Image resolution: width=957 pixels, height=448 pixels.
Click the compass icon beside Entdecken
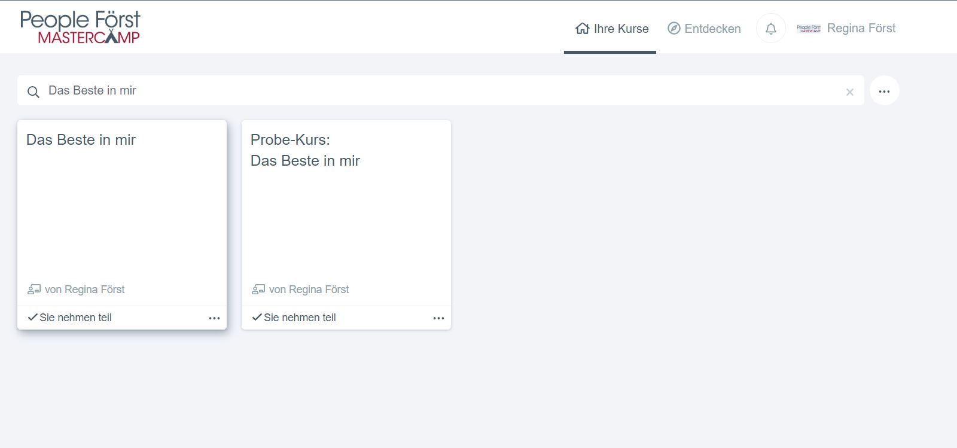pyautogui.click(x=673, y=29)
